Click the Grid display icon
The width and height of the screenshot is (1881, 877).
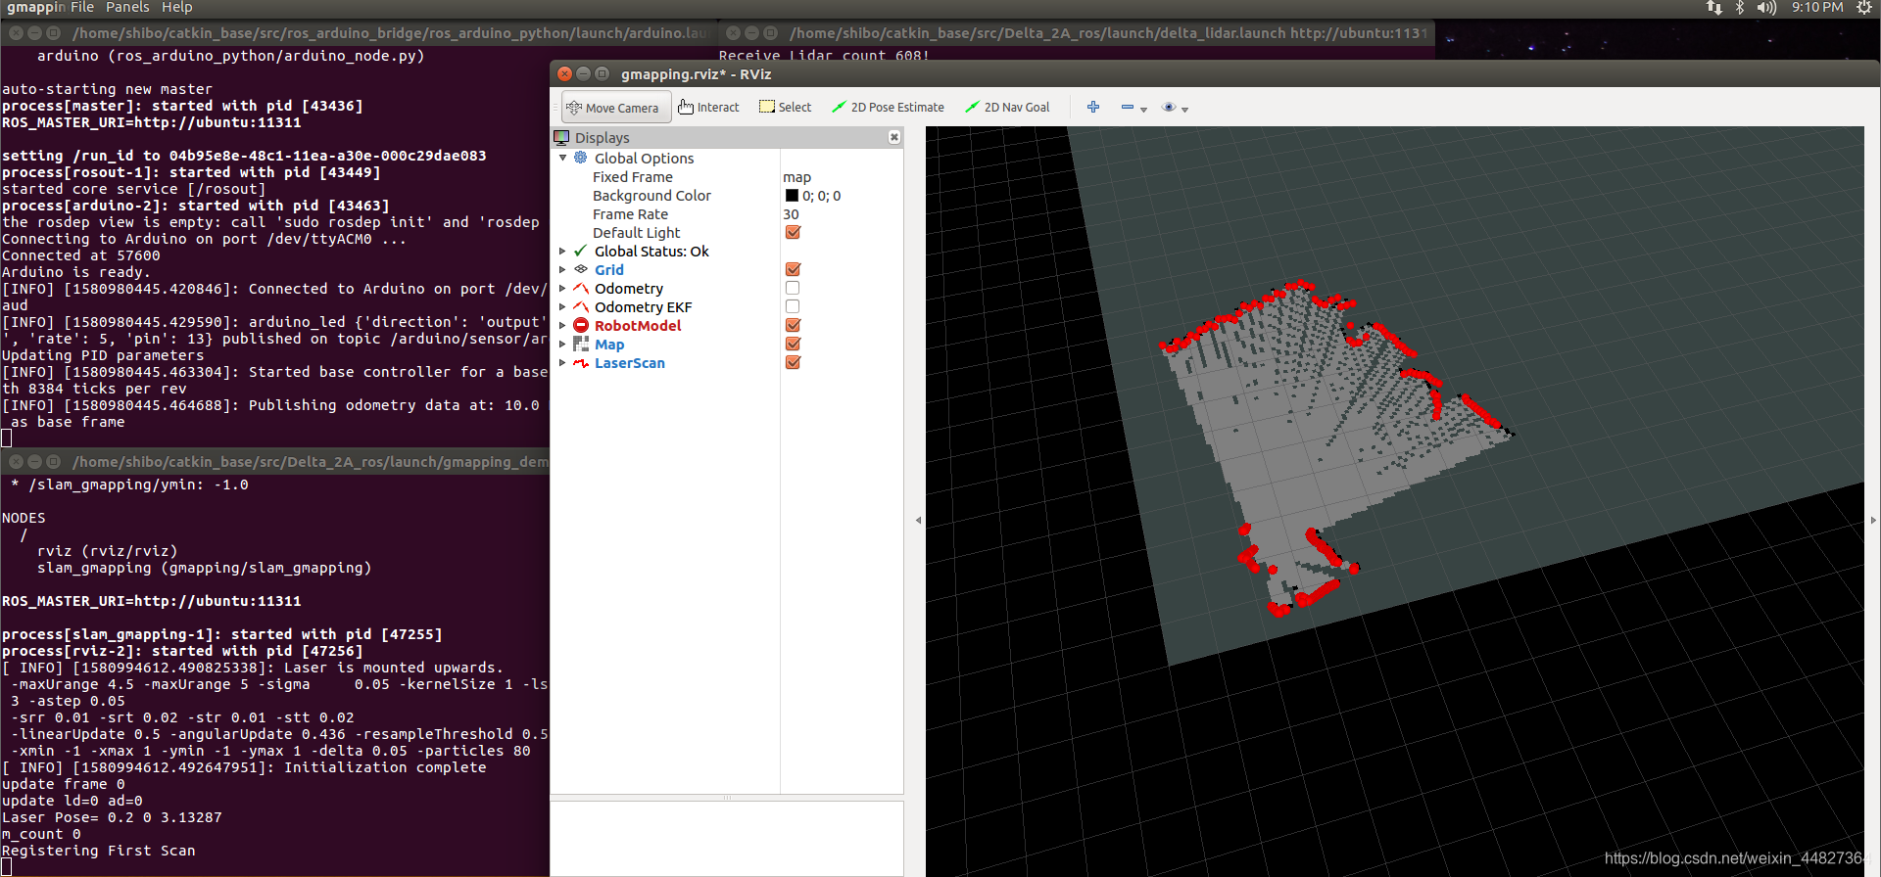581,269
